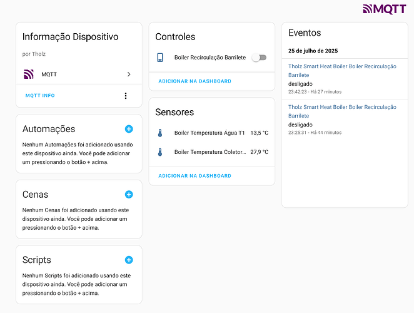414x313 pixels.
Task: Select the Boiler Temperatura Água T1 row
Action: pos(212,133)
